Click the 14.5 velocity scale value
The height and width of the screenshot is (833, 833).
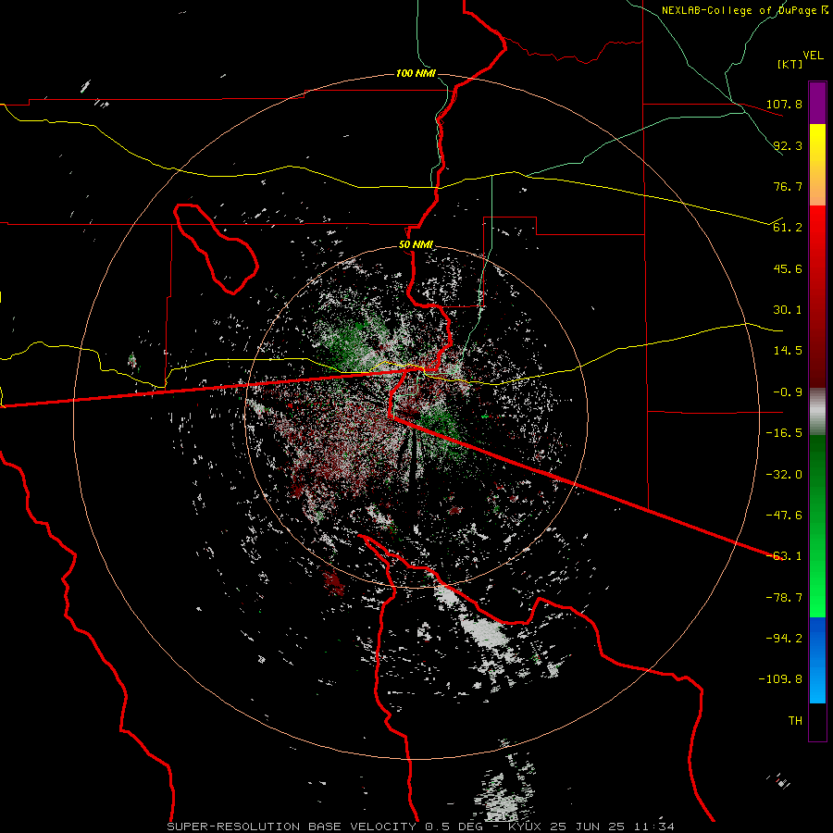click(x=788, y=351)
